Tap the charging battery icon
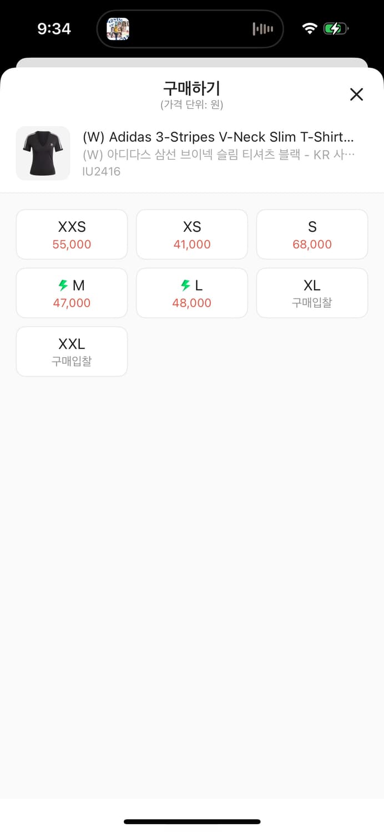 [336, 28]
